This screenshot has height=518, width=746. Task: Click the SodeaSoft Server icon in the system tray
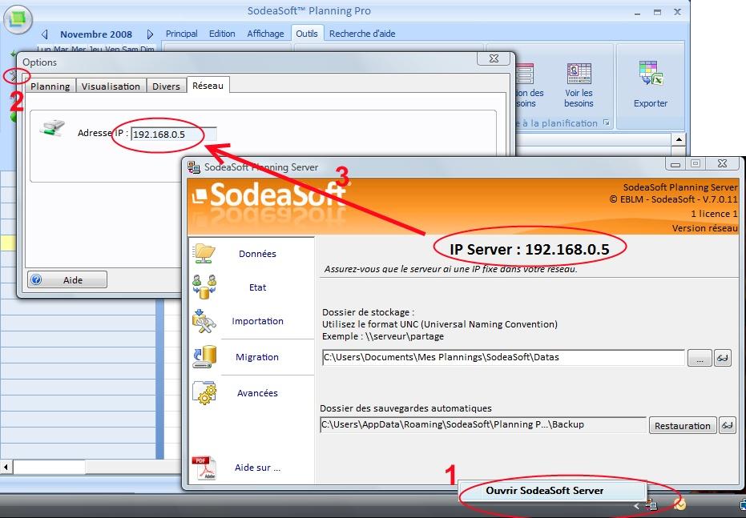tap(651, 505)
